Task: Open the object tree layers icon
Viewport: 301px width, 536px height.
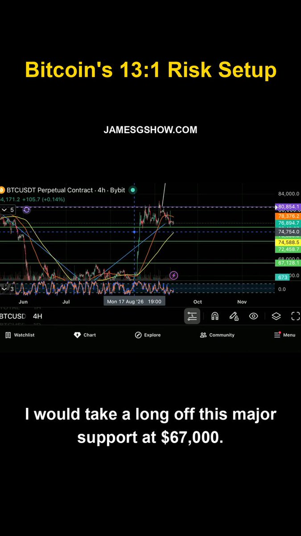Action: point(276,316)
